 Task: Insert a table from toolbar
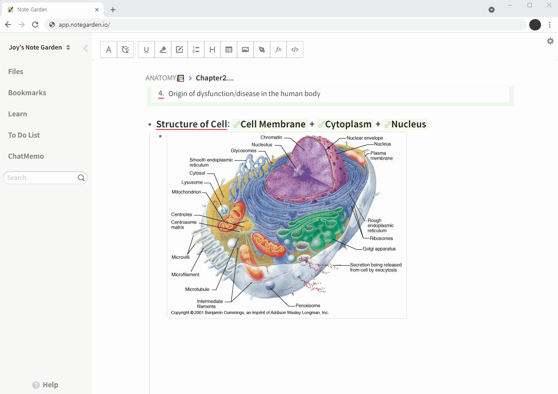pos(229,50)
